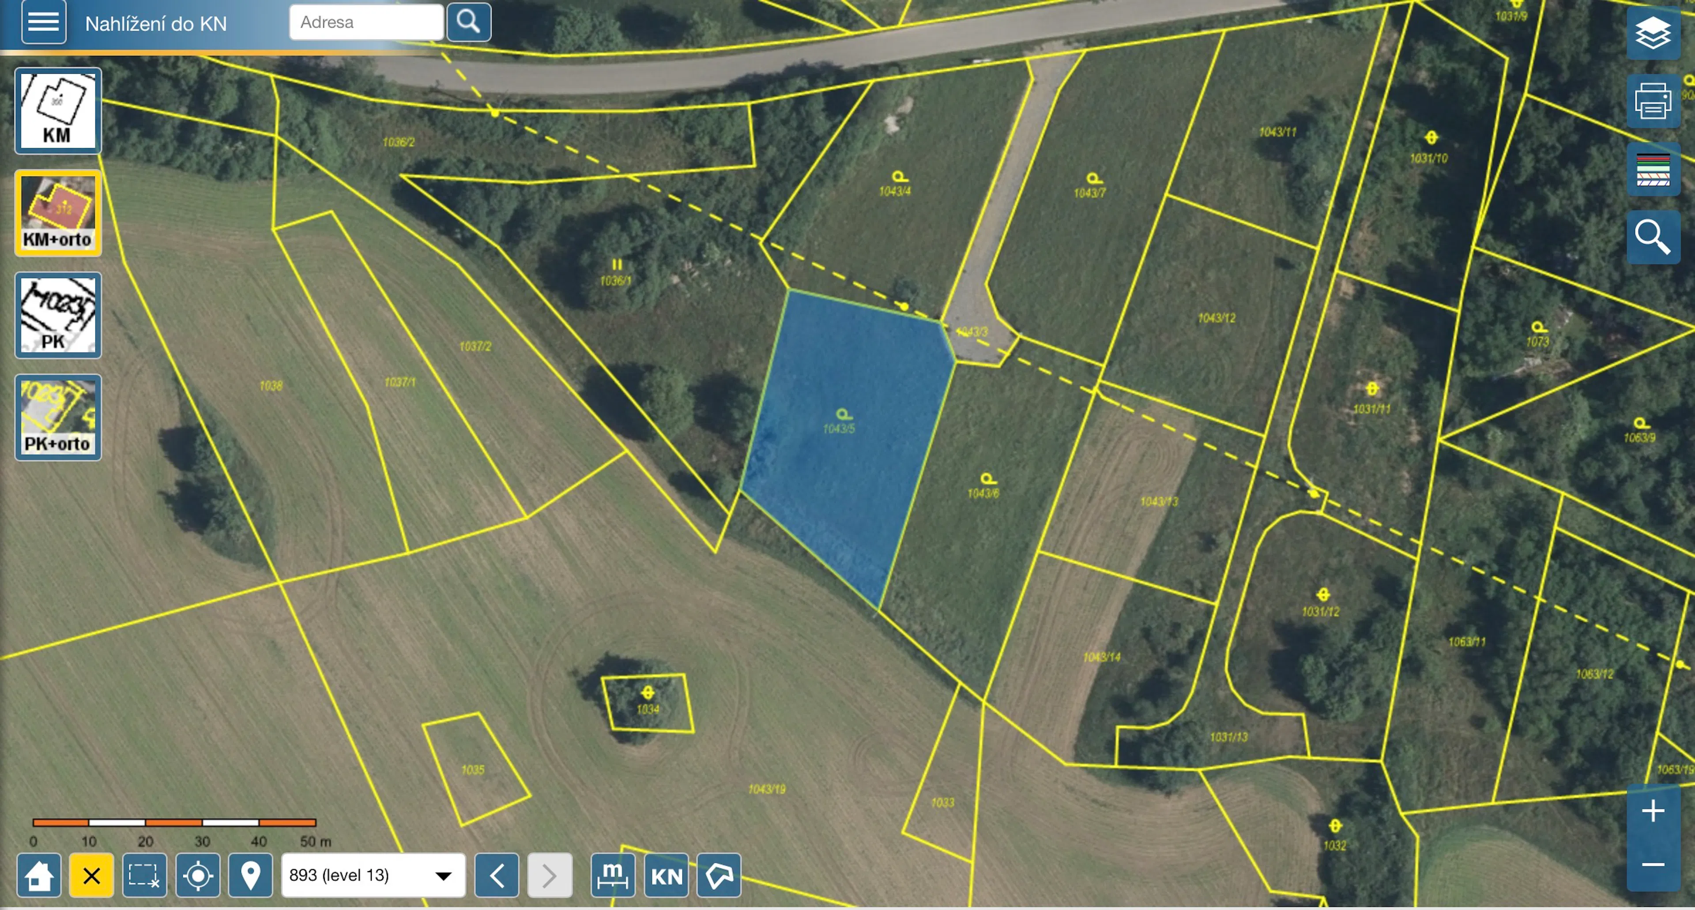Switch to KM map view
This screenshot has width=1695, height=910.
coord(58,110)
